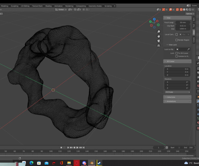Click the red X axis on the navigation gizmo
Image resolution: width=199 pixels, height=166 pixels.
point(157,21)
